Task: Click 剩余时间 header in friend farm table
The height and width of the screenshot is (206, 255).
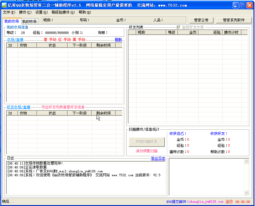Action: tap(103, 113)
